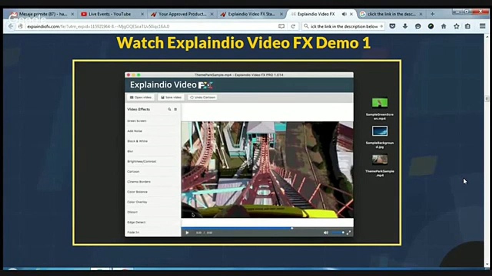Search video effects with magnifier icon
The image size is (492, 276).
pos(169,109)
